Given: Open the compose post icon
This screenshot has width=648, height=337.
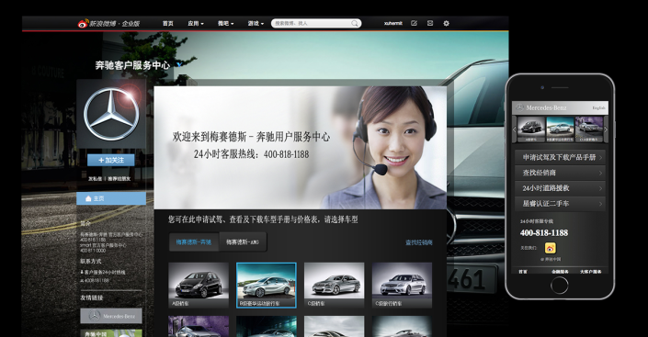Looking at the screenshot, I should 415,23.
